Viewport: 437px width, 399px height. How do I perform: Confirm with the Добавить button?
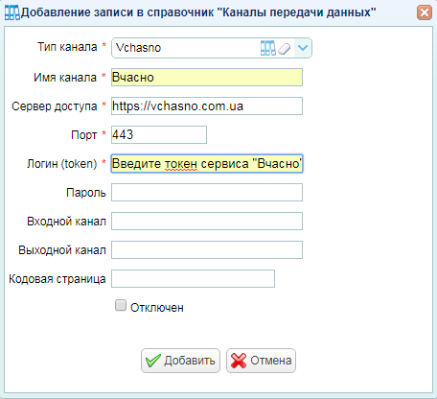[x=180, y=361]
